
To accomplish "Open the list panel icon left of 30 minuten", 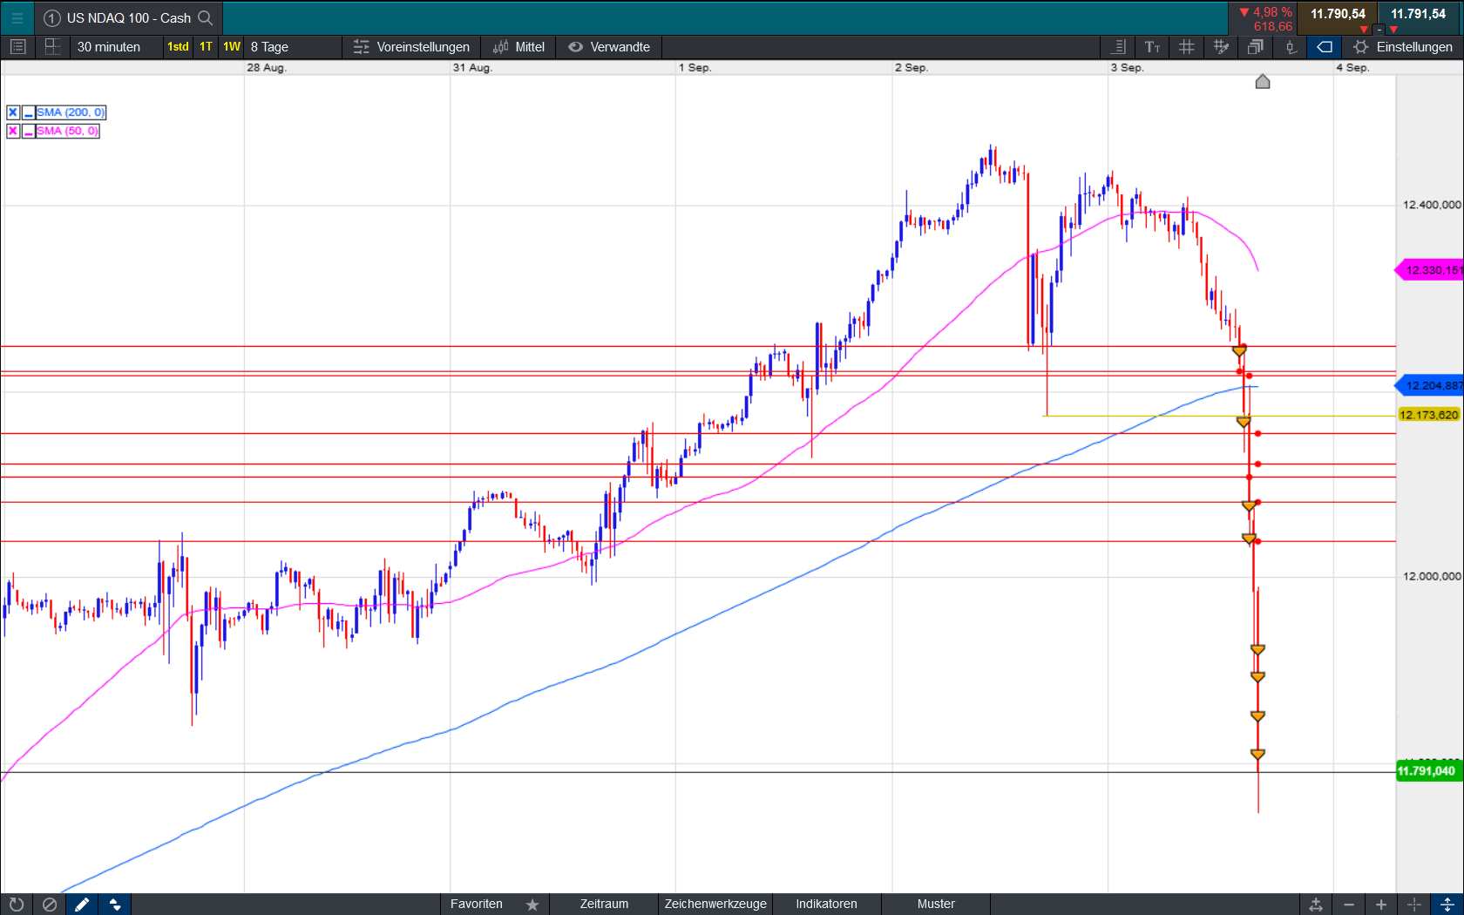I will tap(18, 47).
